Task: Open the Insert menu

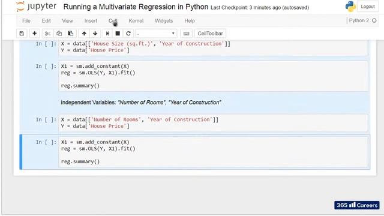Action: click(x=91, y=21)
